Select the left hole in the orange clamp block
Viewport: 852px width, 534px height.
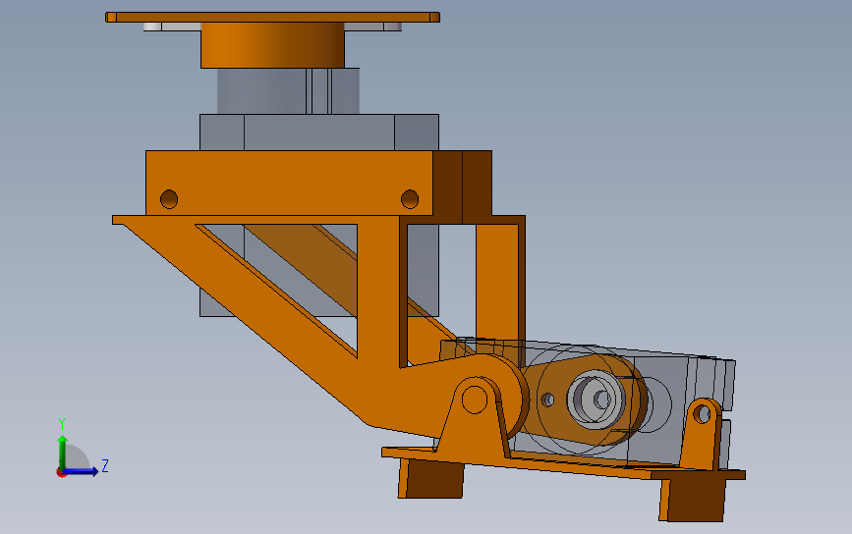(x=169, y=199)
